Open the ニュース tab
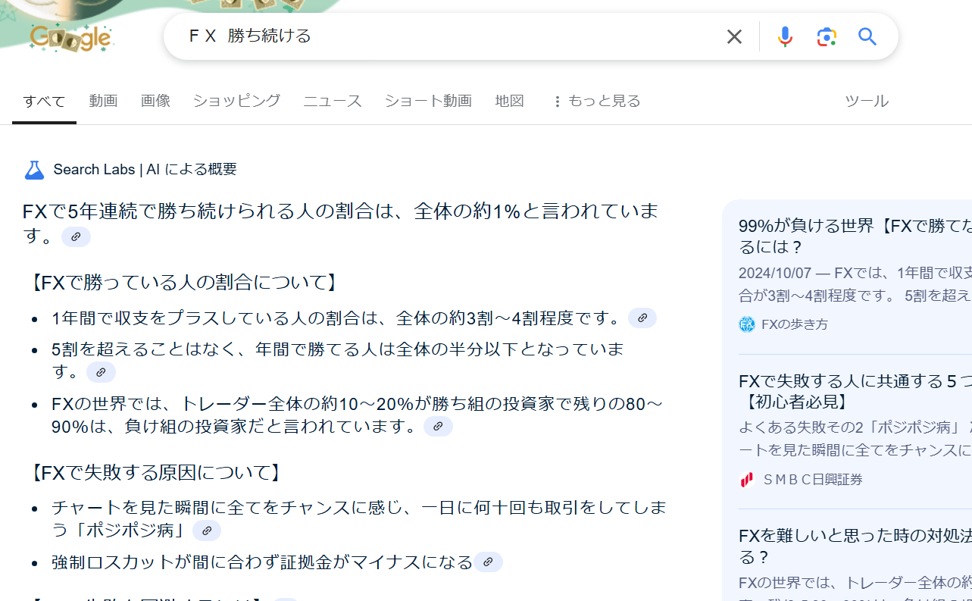This screenshot has width=972, height=601. pyautogui.click(x=332, y=100)
